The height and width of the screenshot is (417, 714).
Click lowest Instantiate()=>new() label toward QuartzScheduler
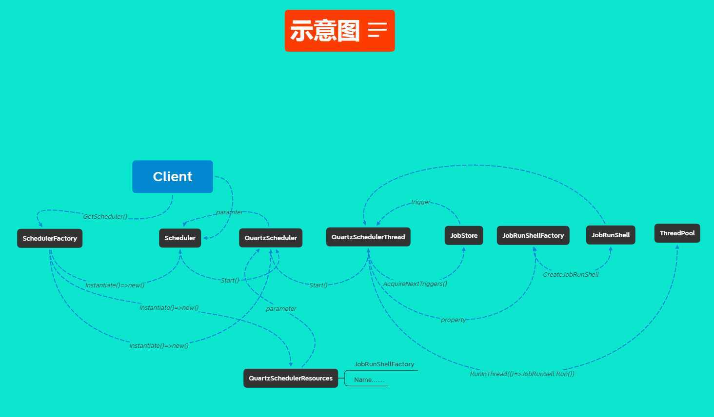pyautogui.click(x=159, y=346)
